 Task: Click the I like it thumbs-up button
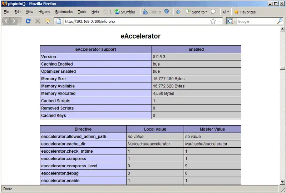click(152, 12)
